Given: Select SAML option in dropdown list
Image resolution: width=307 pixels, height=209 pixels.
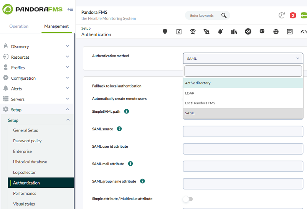Looking at the screenshot, I should [x=243, y=113].
